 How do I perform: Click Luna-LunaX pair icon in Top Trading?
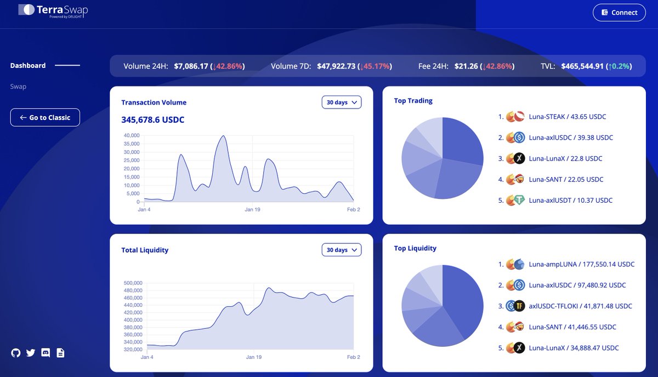coord(515,158)
